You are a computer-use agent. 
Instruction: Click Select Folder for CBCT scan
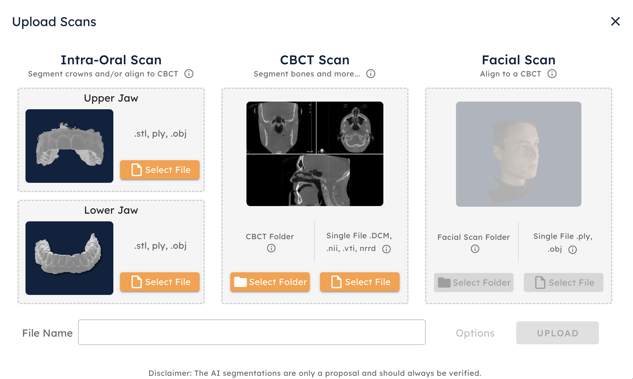point(270,282)
